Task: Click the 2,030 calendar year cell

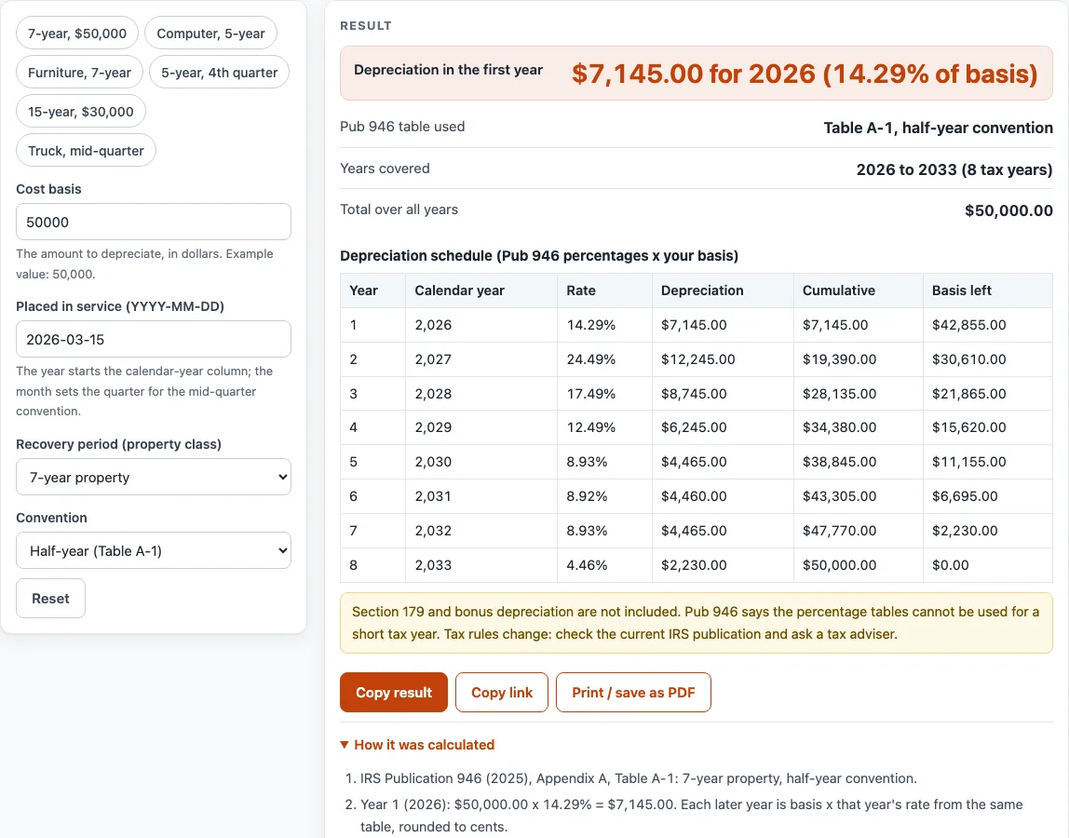Action: (481, 462)
